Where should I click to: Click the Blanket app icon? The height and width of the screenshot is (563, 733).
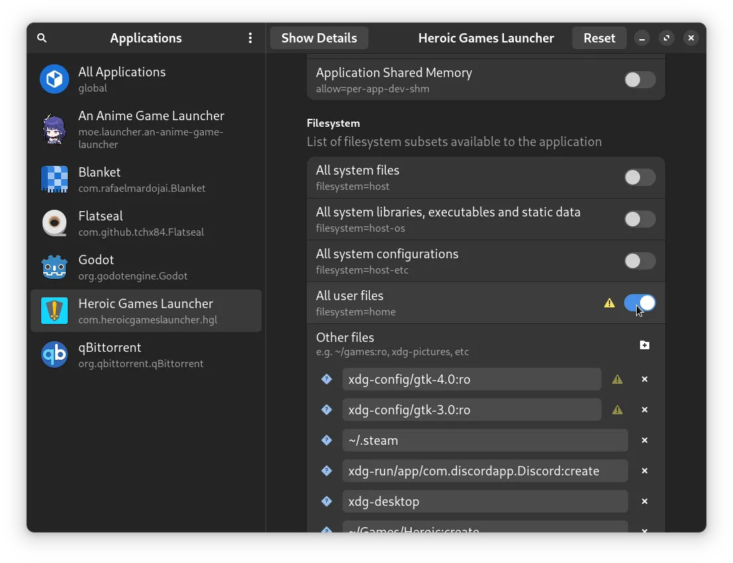54,179
